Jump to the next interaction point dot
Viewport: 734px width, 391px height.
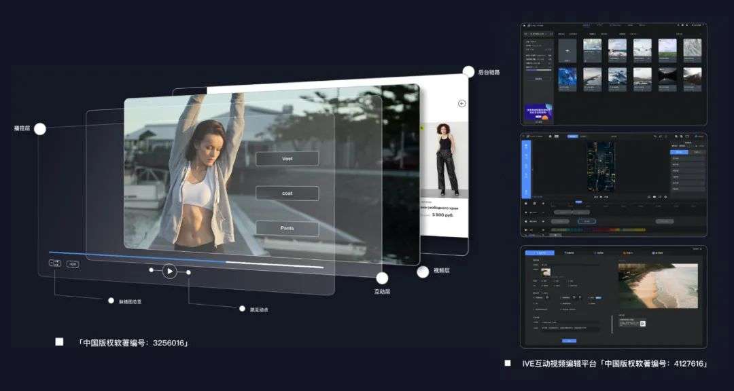[188, 272]
